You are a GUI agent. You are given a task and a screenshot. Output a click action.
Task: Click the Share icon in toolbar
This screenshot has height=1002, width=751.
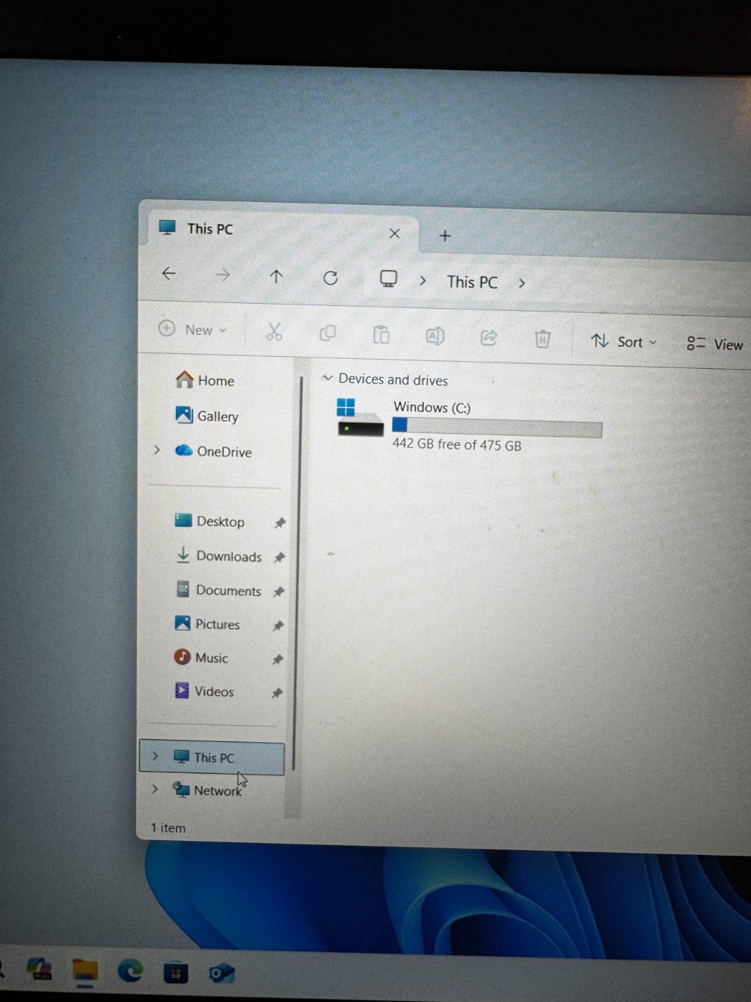click(x=489, y=338)
